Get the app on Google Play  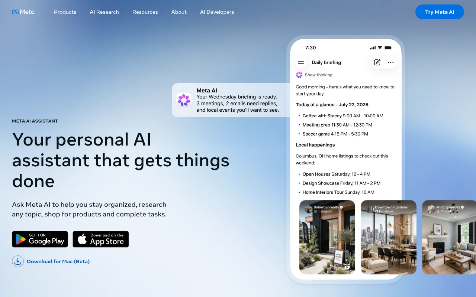(x=40, y=239)
